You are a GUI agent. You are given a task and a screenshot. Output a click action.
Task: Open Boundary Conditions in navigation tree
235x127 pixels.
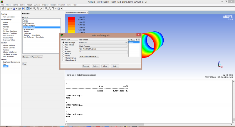coord(10,33)
